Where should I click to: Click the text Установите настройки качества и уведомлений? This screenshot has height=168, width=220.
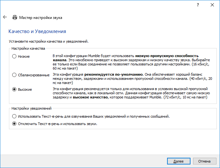48,41
